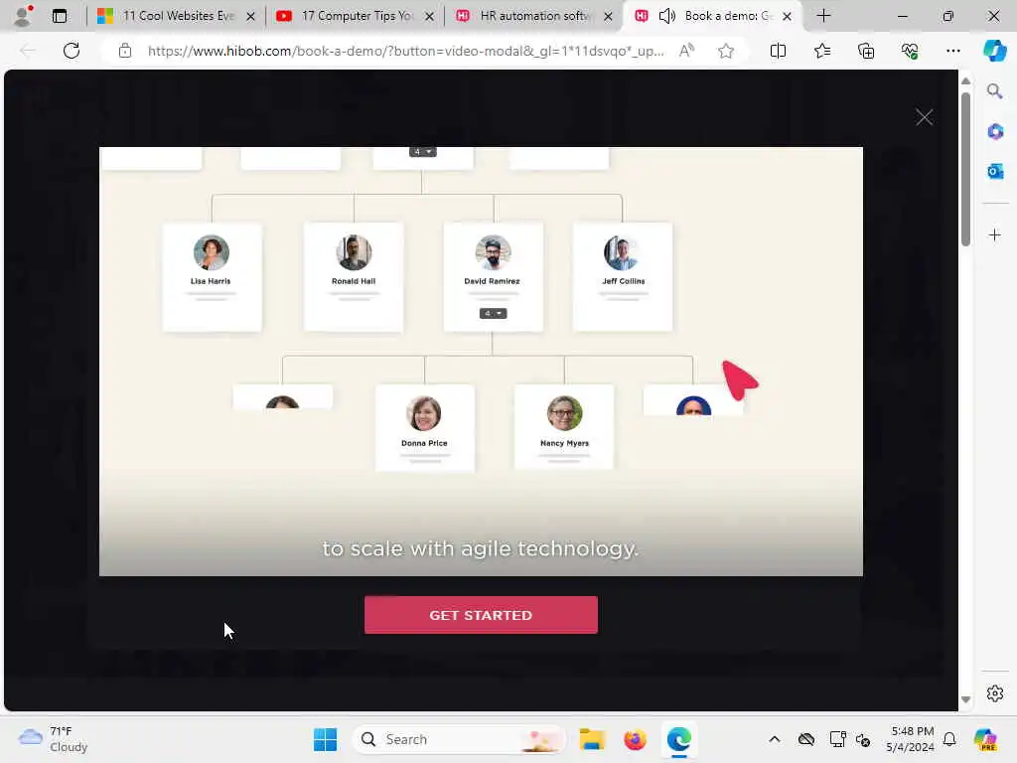
Task: Click the taskbar Search box
Action: tap(459, 739)
